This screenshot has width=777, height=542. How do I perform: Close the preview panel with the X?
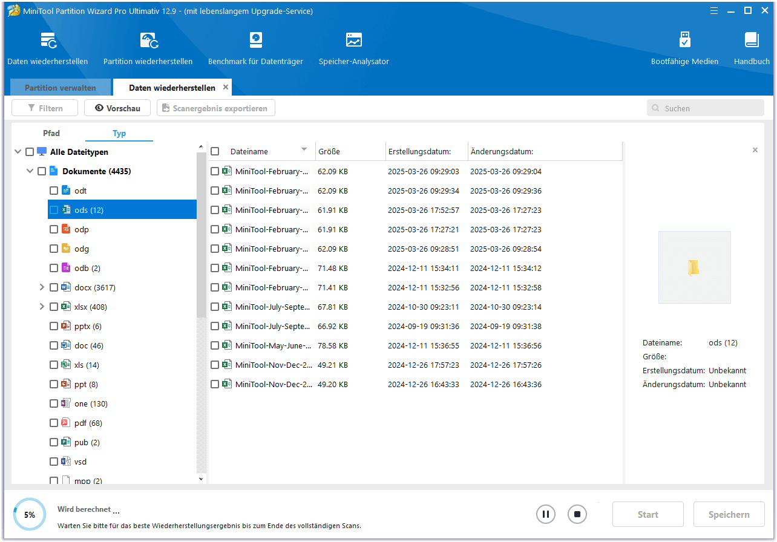coord(755,150)
